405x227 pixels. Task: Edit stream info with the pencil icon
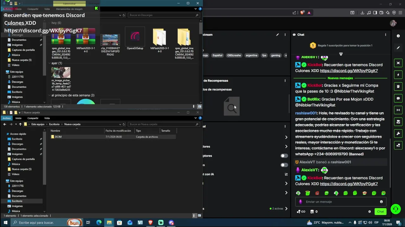pos(277,35)
